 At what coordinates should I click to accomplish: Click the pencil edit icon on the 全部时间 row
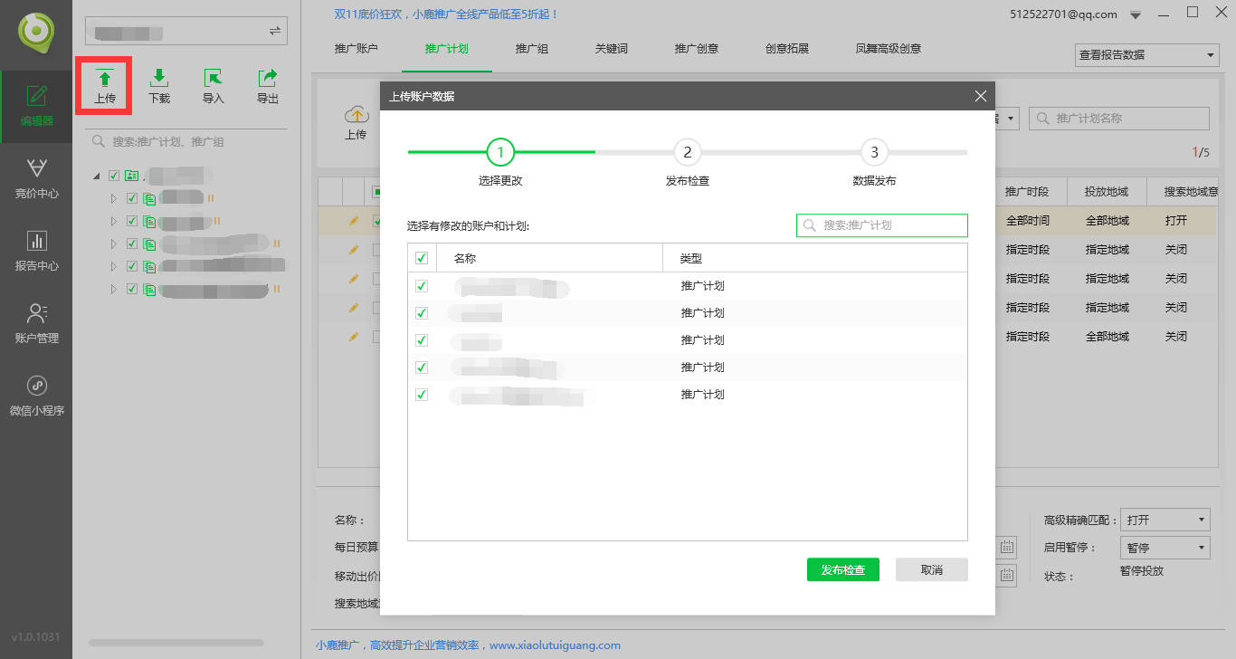(x=354, y=221)
